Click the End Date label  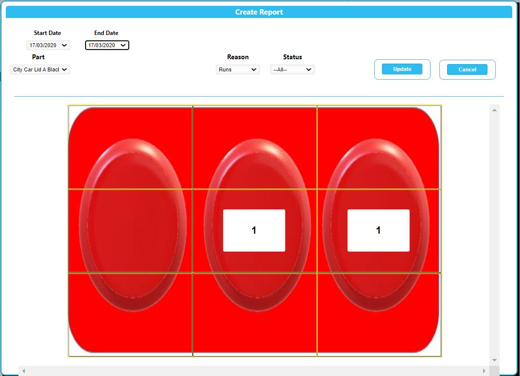click(x=106, y=33)
